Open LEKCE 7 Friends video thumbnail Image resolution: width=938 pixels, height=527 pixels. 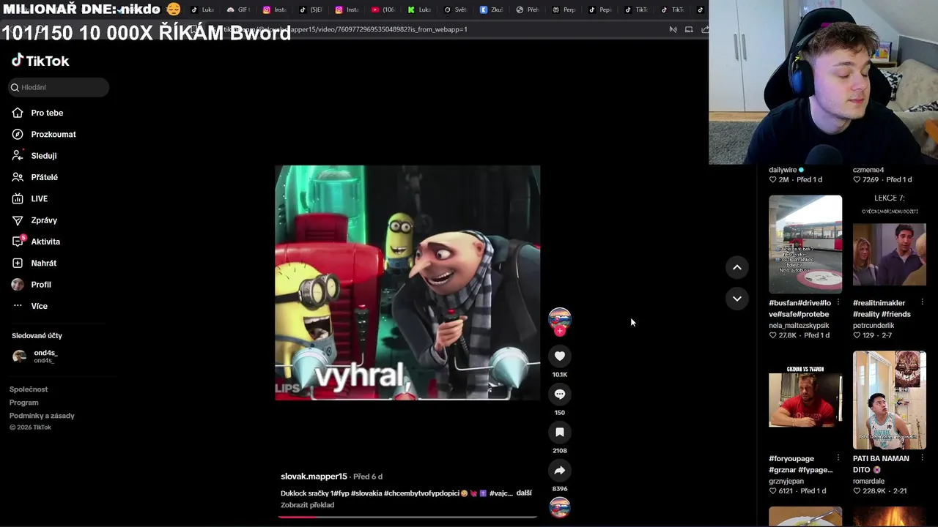point(890,244)
